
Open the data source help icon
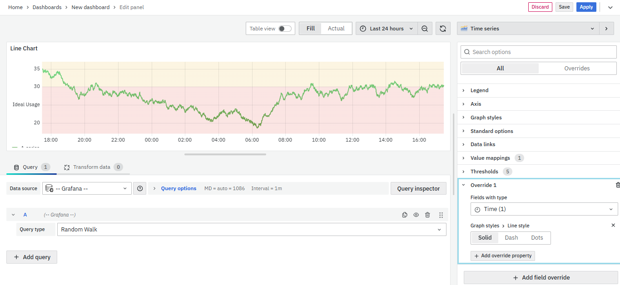[x=140, y=188]
